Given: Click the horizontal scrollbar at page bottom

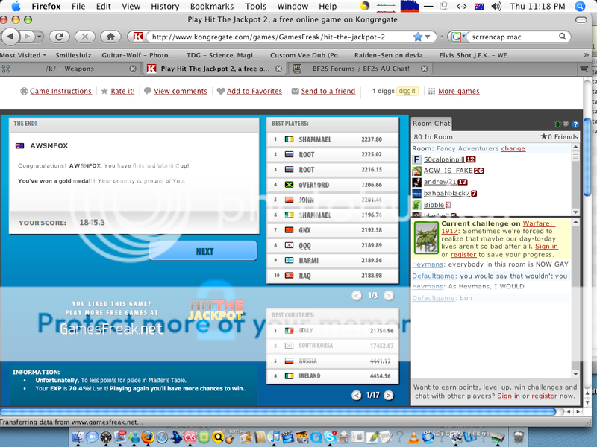Looking at the screenshot, I should (278, 411).
